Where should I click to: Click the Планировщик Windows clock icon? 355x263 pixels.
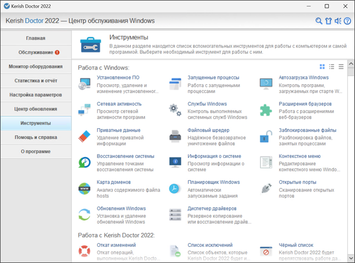pos(176,188)
